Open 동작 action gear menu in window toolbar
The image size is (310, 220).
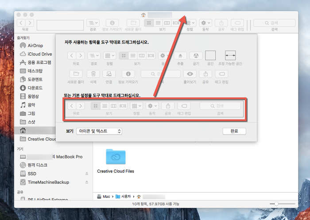(205, 23)
